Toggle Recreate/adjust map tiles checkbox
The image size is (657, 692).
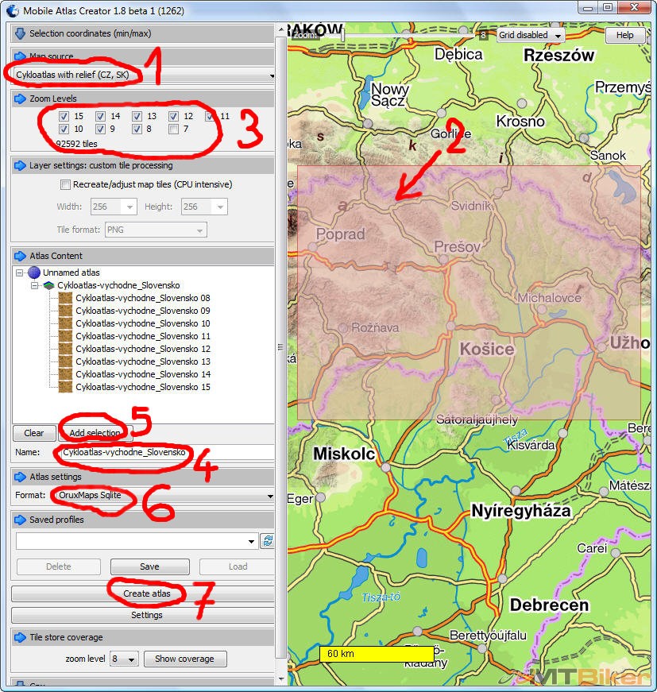pos(65,184)
